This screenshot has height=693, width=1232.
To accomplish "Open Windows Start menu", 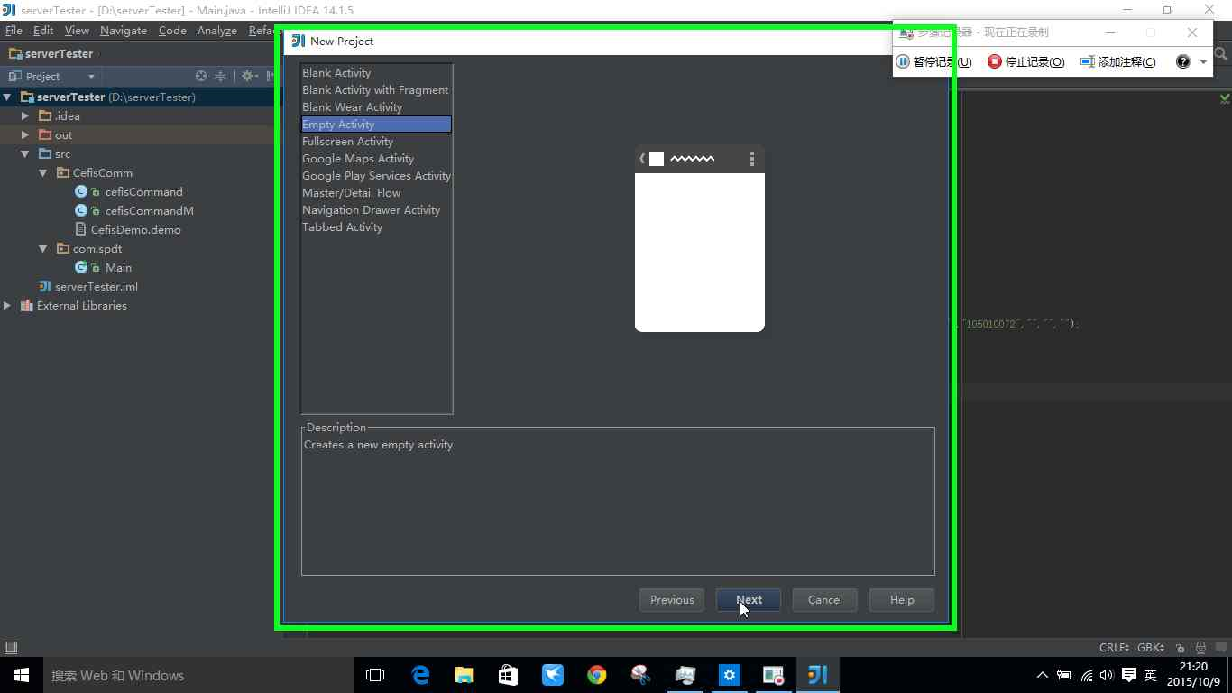I will coord(22,675).
